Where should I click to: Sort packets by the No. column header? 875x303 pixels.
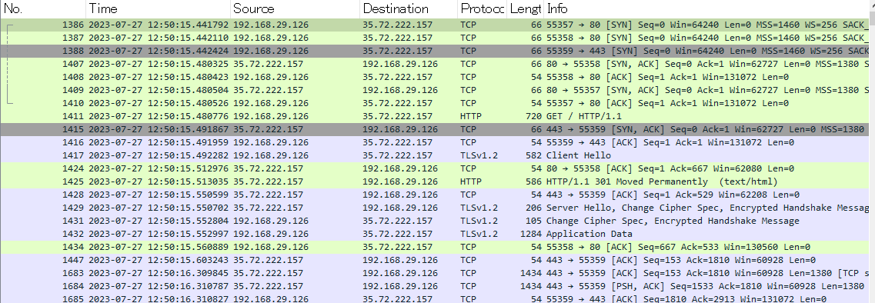tap(43, 8)
